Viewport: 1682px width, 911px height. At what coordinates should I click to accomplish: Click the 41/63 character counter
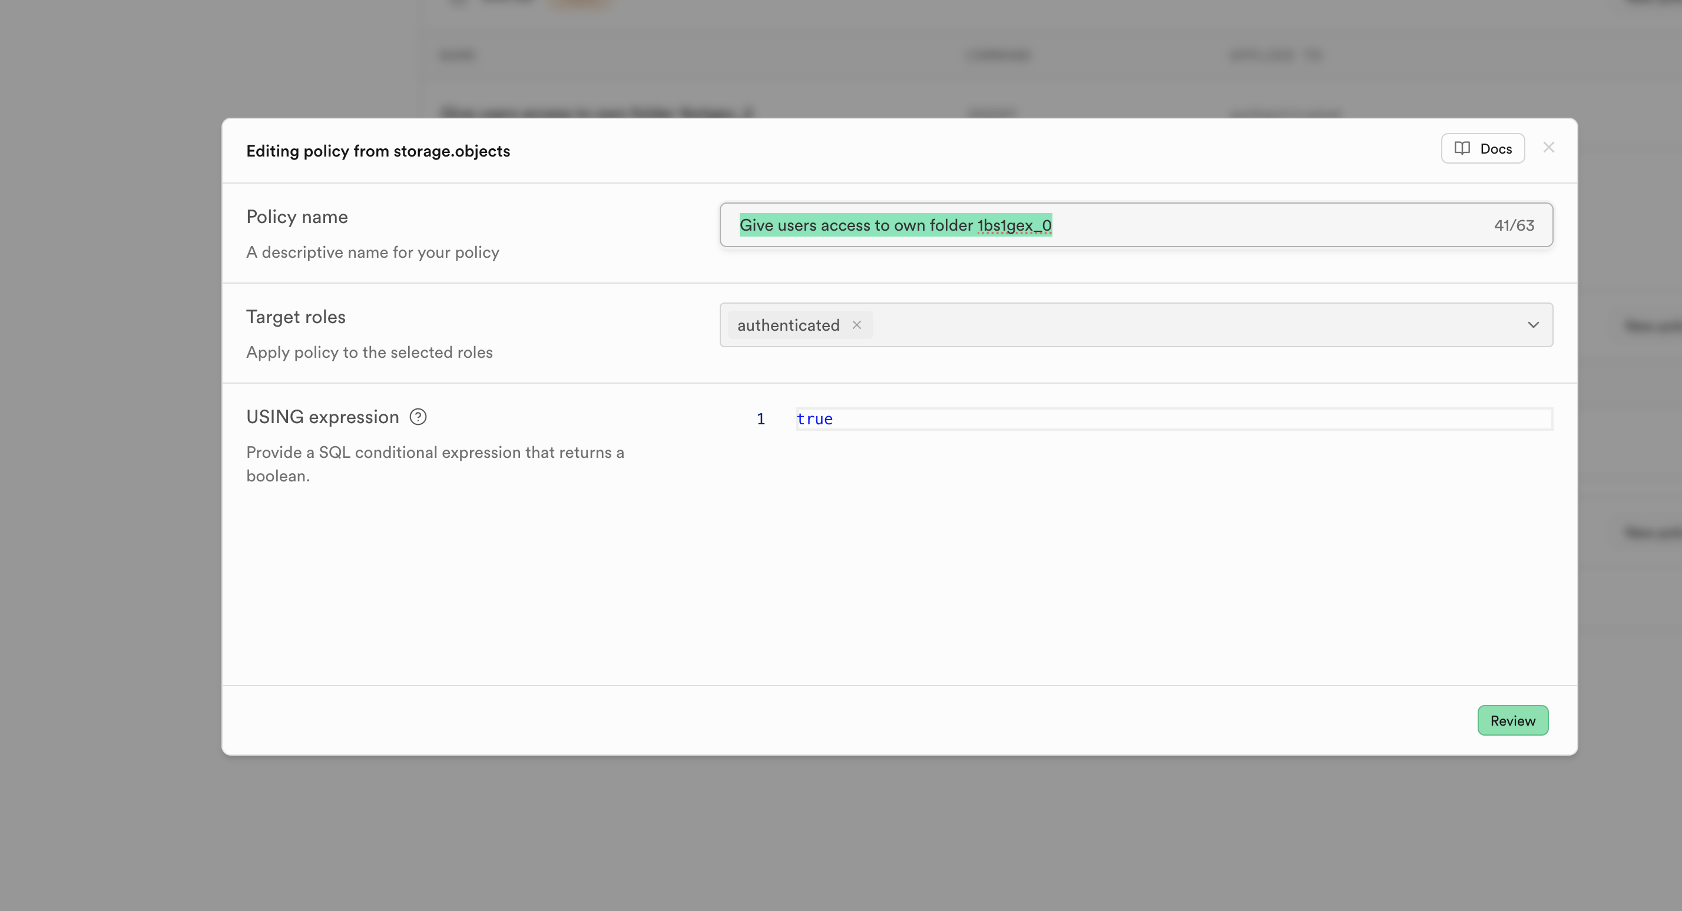pyautogui.click(x=1514, y=225)
